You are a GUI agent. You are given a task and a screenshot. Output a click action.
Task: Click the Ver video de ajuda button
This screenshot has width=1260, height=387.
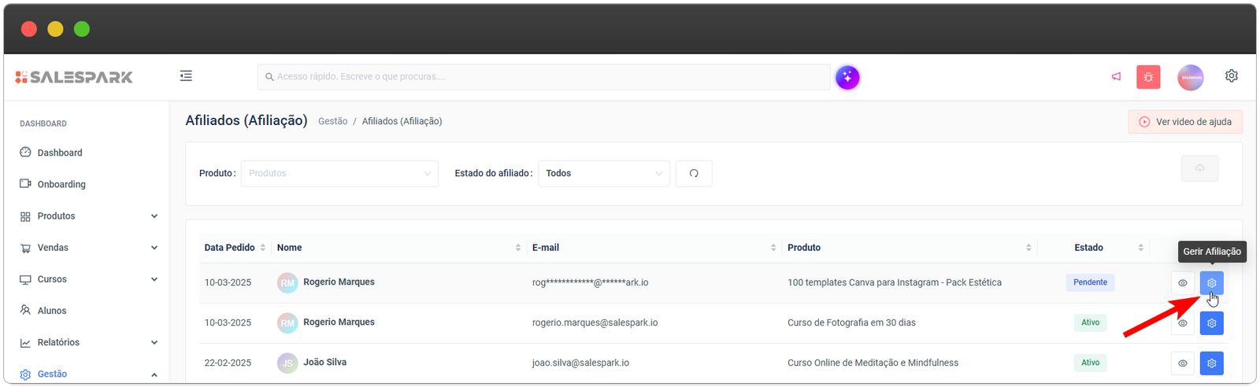coord(1184,122)
